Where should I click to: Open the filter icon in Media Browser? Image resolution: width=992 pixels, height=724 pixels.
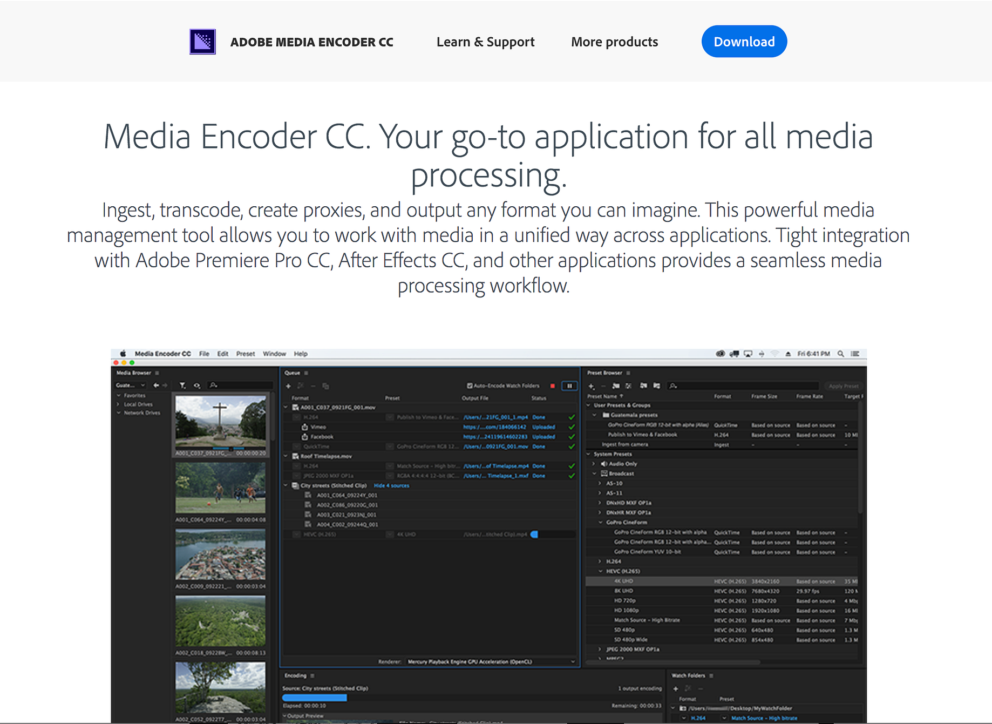(182, 385)
